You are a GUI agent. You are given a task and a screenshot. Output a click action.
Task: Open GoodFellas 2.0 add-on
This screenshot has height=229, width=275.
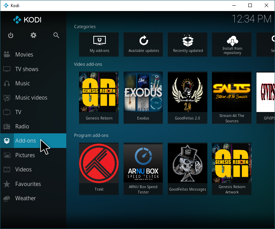pos(187,97)
